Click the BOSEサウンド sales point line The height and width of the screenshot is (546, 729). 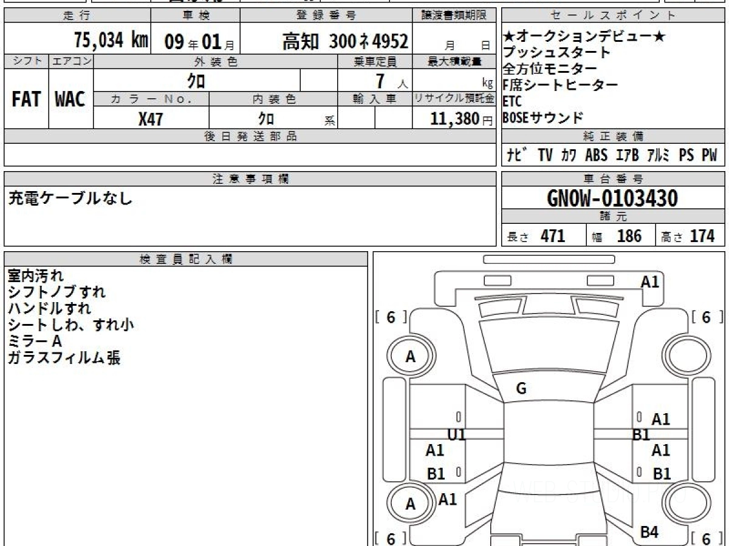point(542,118)
